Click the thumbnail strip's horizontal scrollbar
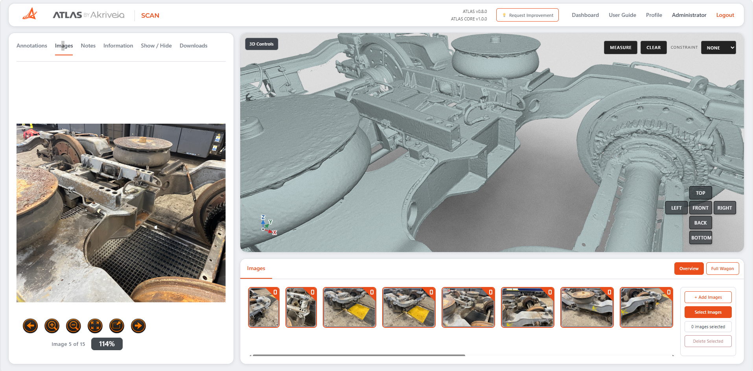Screen dimensions: 753x371 tap(359, 355)
